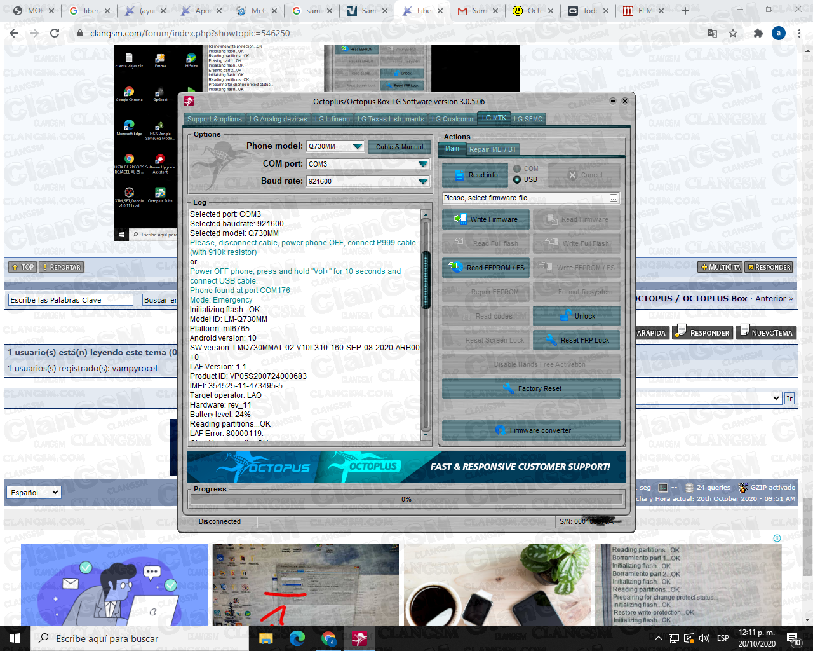Screen dimensions: 813x651
Task: Click the Ir go button
Action: coord(789,398)
